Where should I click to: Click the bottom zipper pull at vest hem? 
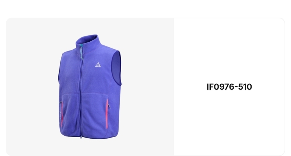[81, 138]
